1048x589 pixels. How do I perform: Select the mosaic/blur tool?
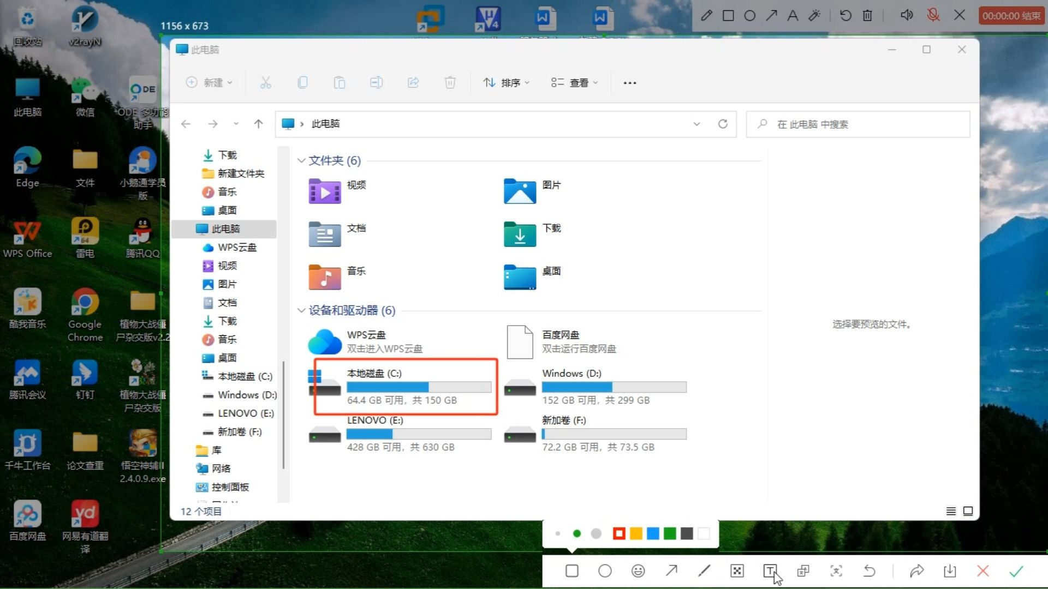click(x=737, y=570)
